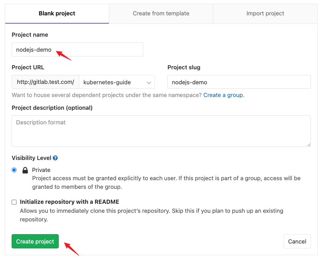Click into the Project slug input
The height and width of the screenshot is (260, 324).
pyautogui.click(x=239, y=82)
